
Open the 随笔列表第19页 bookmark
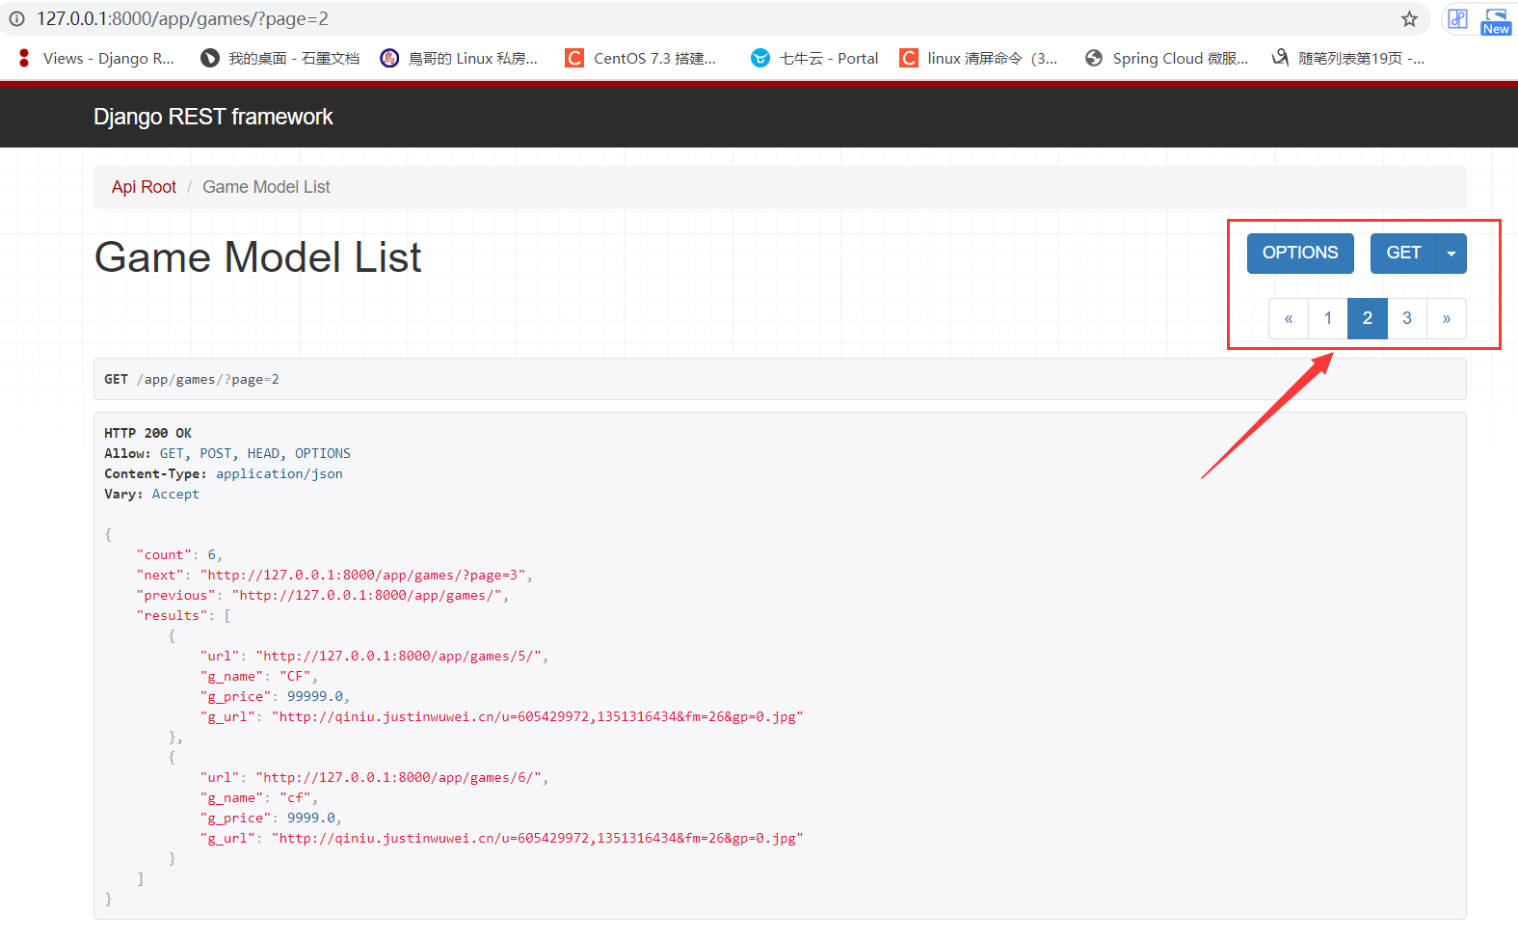pyautogui.click(x=1348, y=59)
